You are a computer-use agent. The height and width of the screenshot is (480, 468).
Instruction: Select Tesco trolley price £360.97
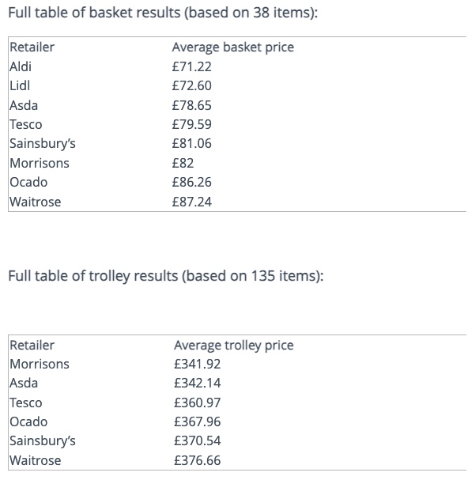click(x=197, y=403)
